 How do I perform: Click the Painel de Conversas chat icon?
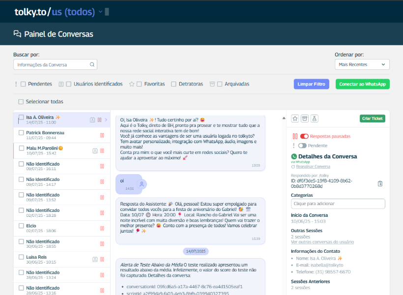pyautogui.click(x=17, y=34)
